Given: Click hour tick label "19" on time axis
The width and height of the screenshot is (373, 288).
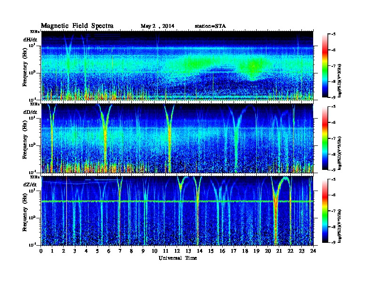Looking at the screenshot, I should [256, 251].
